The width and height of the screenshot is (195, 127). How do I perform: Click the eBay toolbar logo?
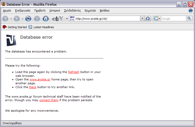click(x=58, y=19)
